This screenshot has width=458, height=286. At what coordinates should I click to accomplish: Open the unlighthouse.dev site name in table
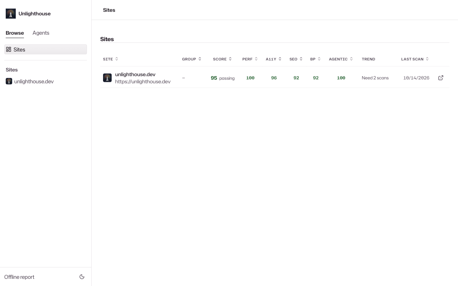click(135, 74)
